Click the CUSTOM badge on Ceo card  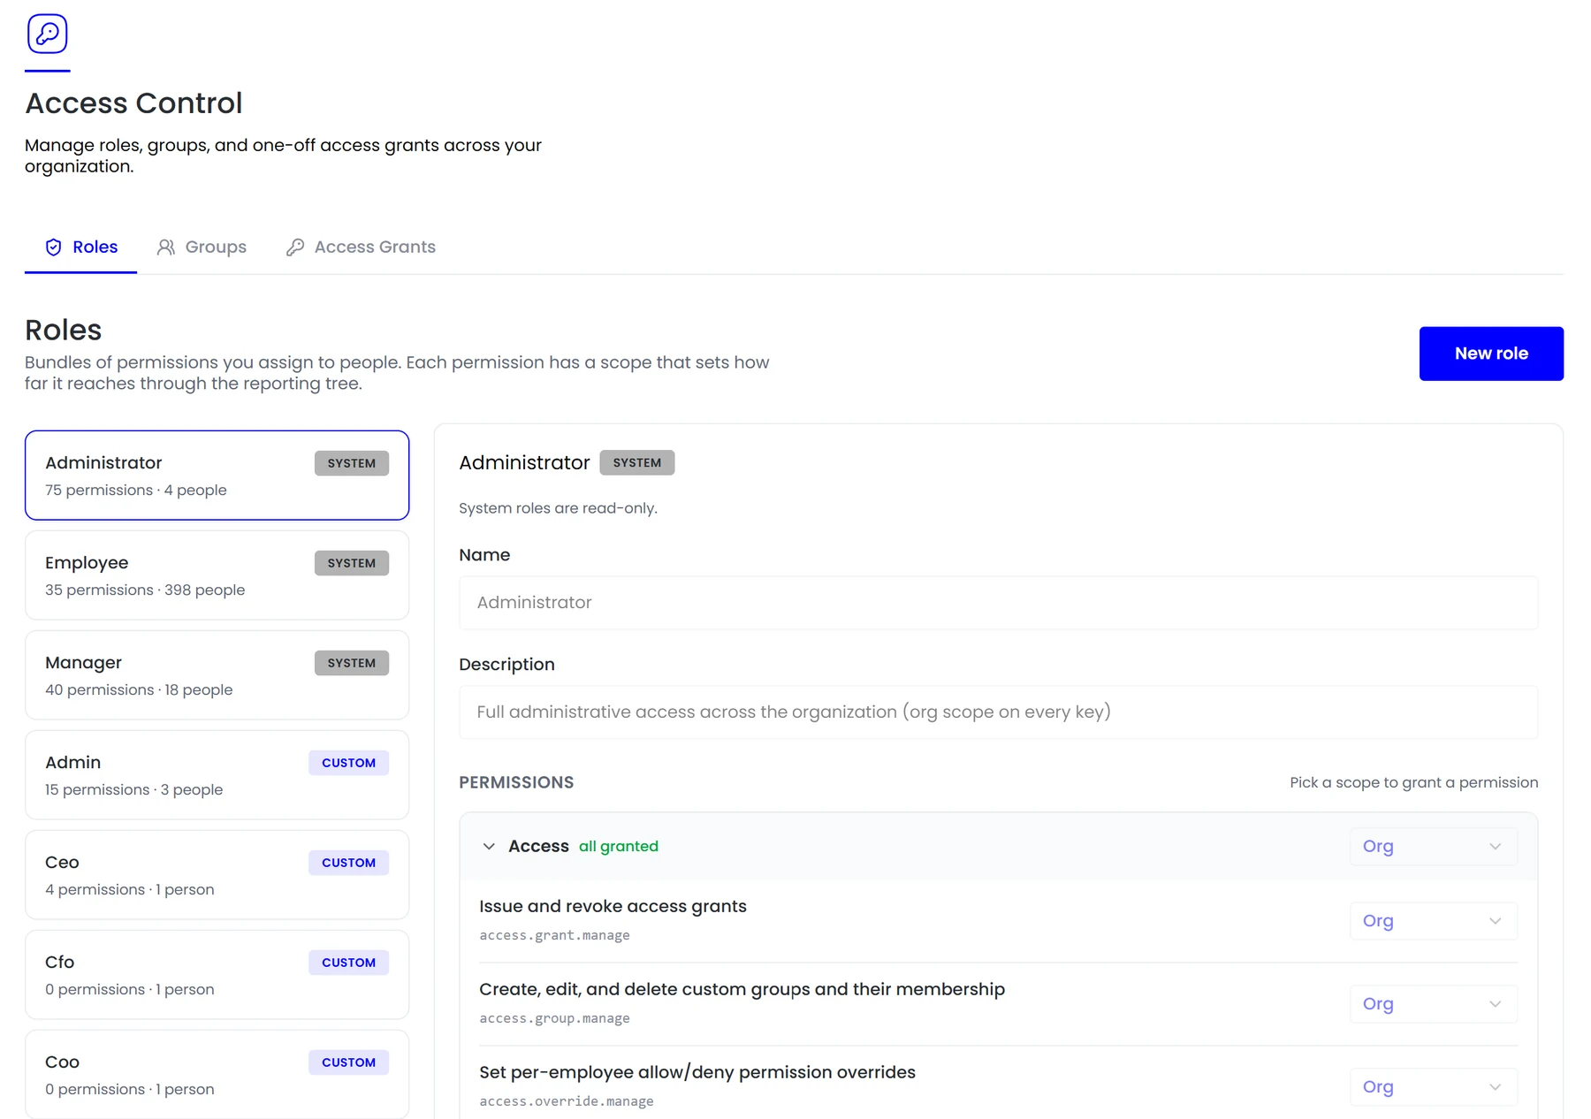tap(348, 863)
